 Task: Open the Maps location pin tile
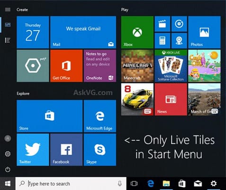click(179, 40)
